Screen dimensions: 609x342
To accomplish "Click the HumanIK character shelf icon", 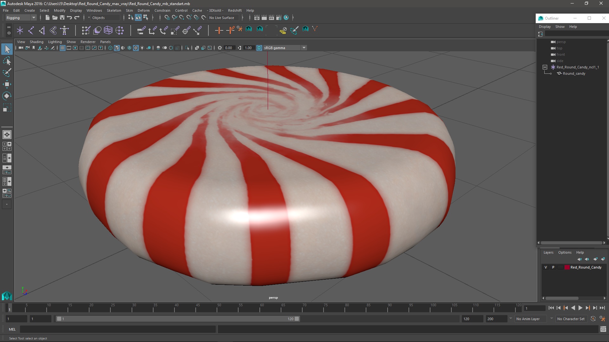I will click(64, 30).
